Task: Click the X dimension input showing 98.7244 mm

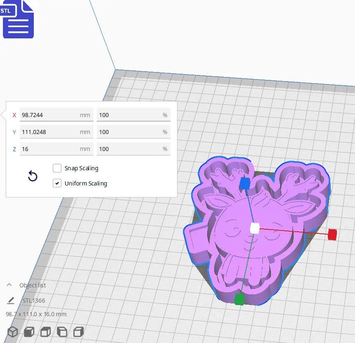Action: point(56,115)
